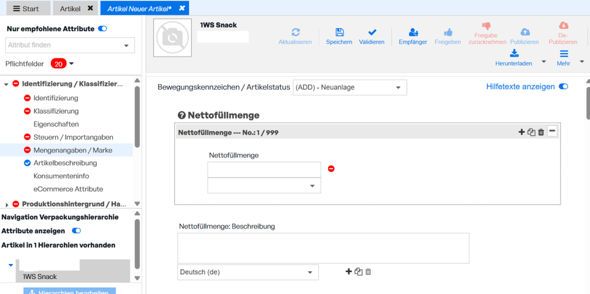Add a Beschreibung language entry with the plus icon

[x=349, y=272]
